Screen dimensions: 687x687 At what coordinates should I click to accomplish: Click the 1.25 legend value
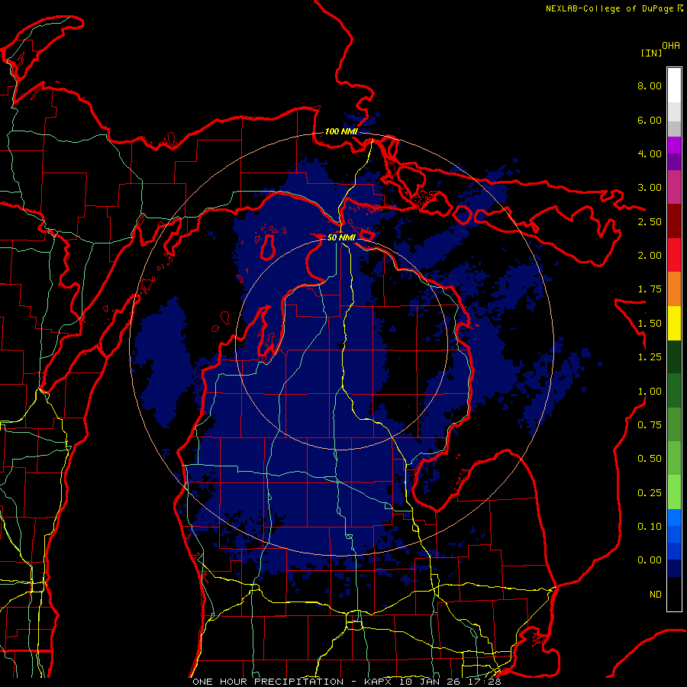(x=650, y=357)
